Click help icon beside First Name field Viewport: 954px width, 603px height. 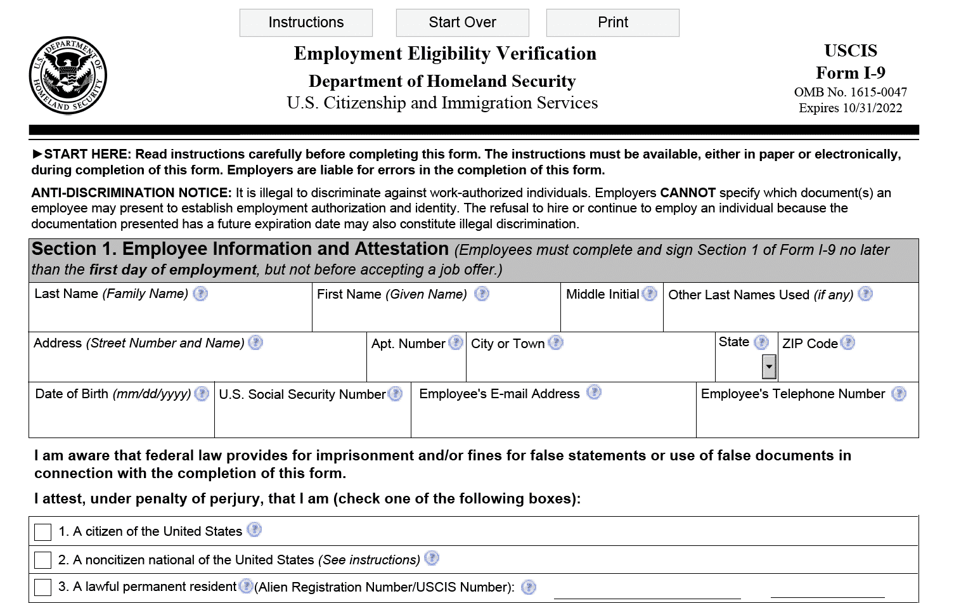point(482,294)
